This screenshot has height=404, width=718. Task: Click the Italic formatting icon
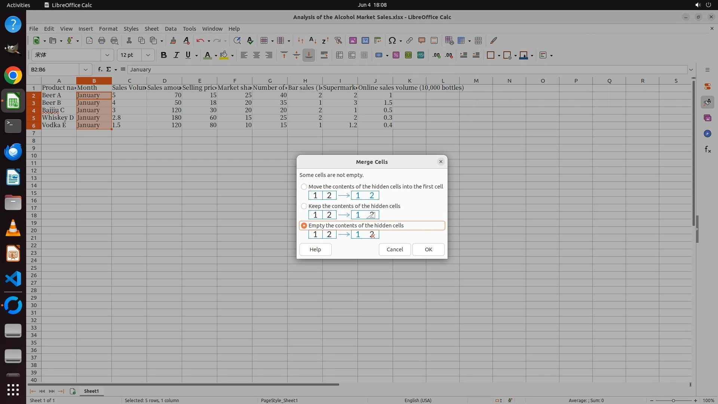(176, 55)
